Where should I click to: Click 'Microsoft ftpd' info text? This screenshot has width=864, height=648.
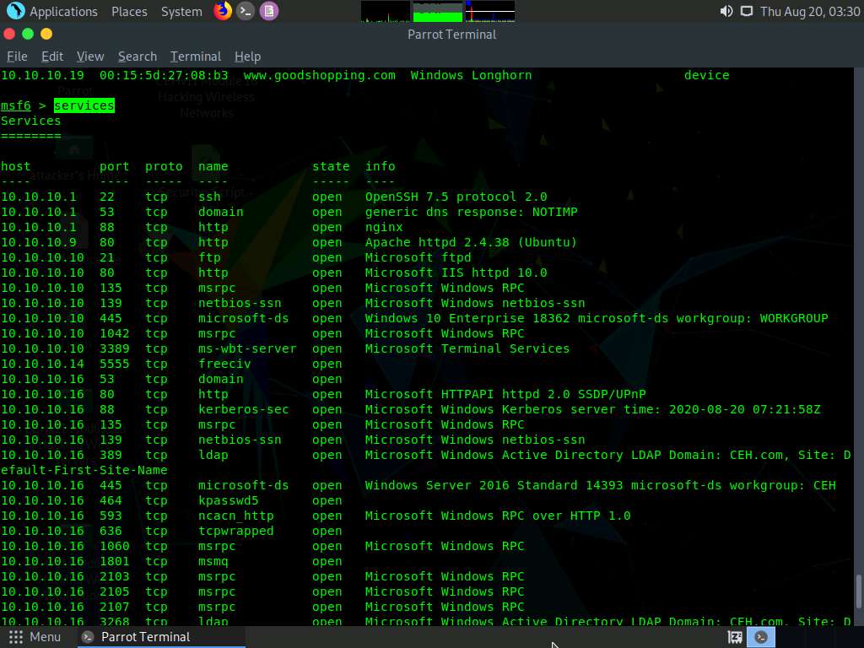click(x=418, y=257)
